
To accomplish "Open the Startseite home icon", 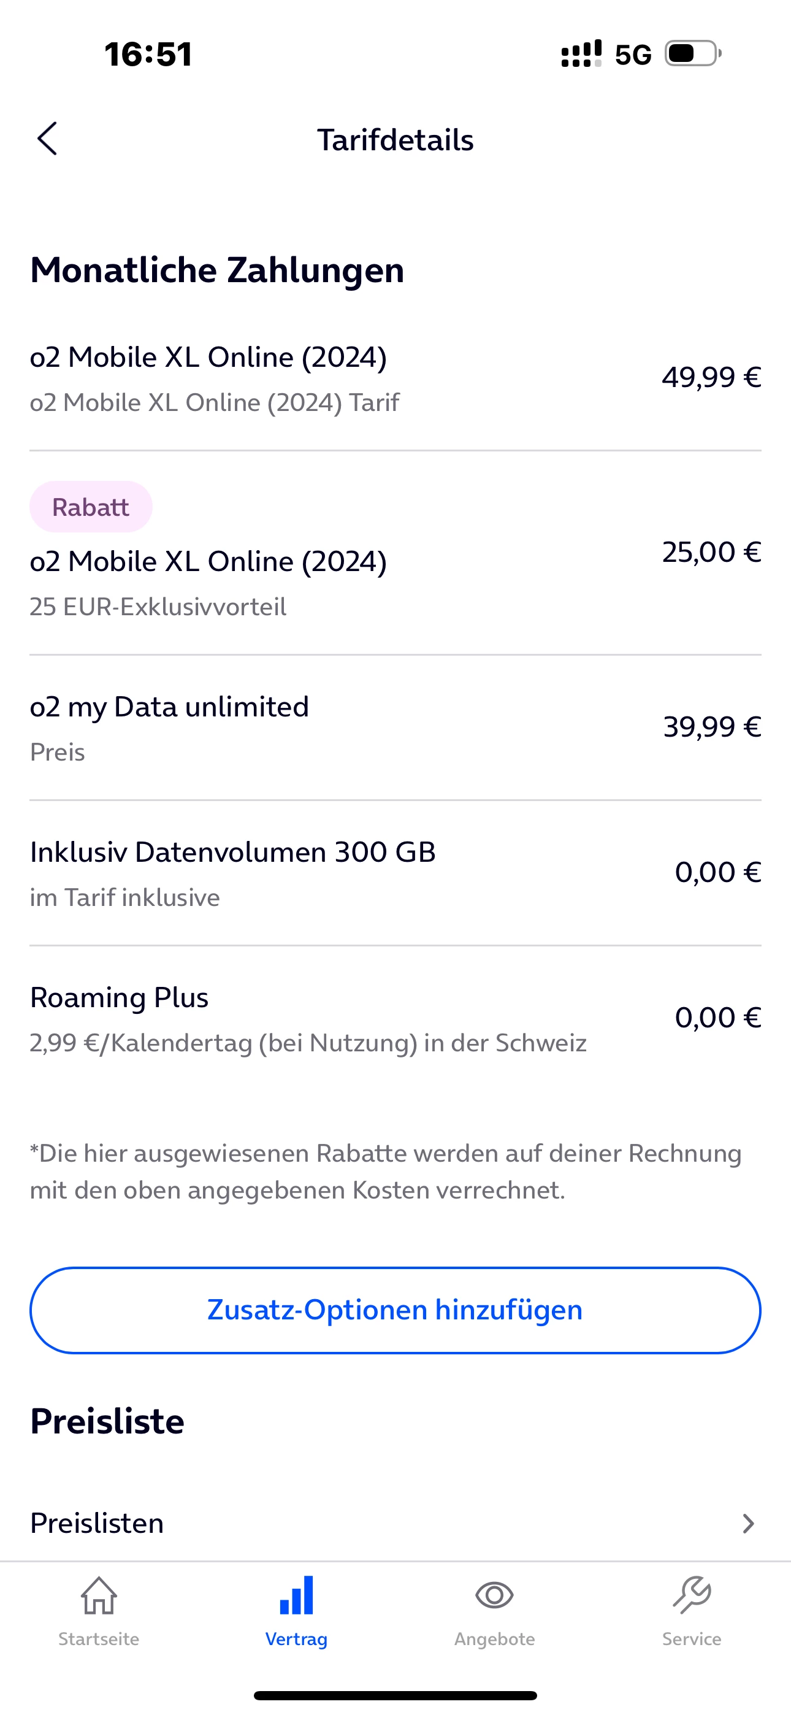I will (99, 1595).
